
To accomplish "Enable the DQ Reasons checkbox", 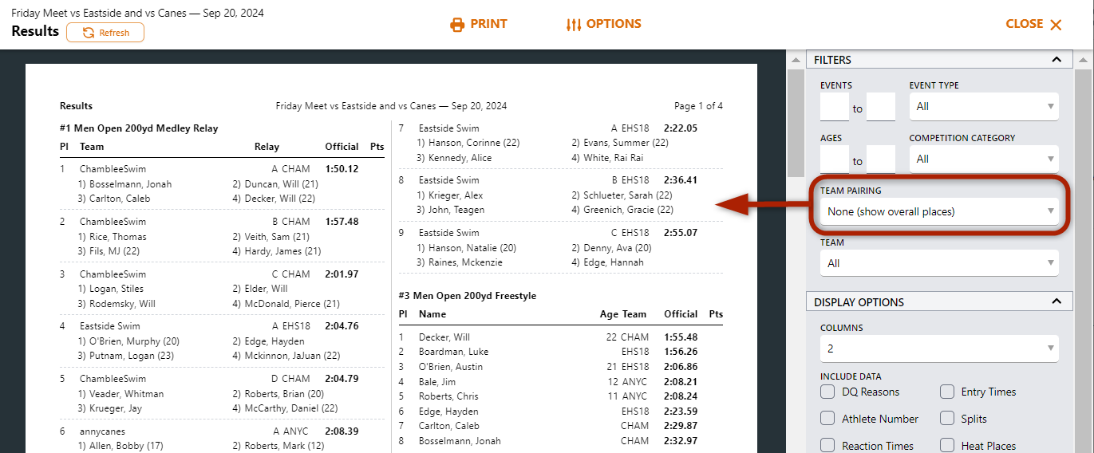I will point(827,392).
